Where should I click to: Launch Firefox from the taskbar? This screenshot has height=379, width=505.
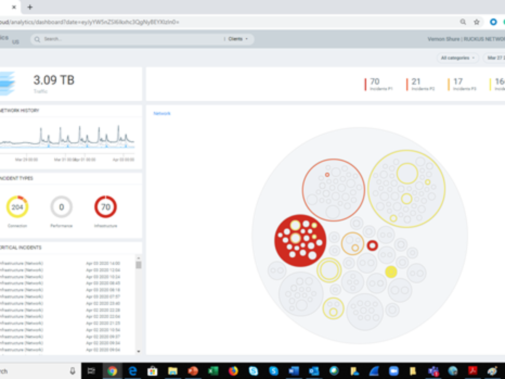[233, 371]
